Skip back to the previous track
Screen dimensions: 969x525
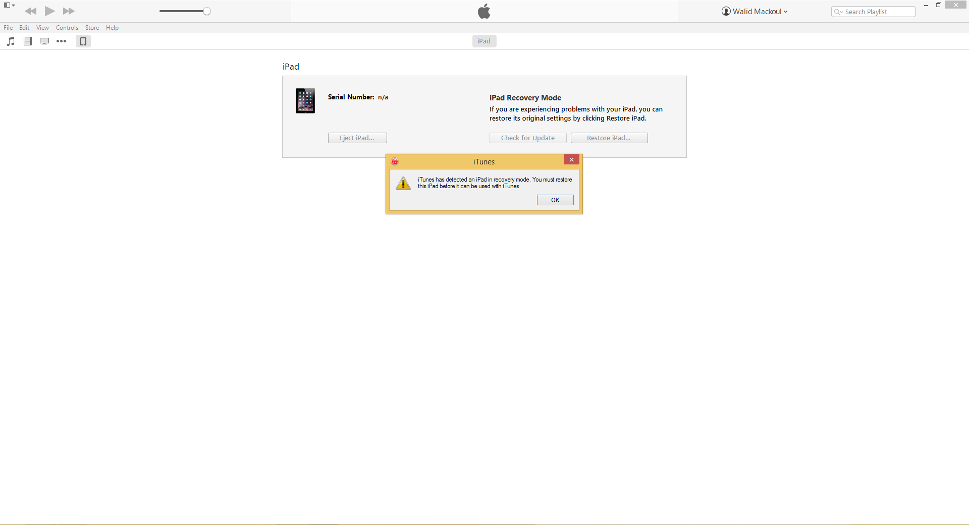pos(30,11)
